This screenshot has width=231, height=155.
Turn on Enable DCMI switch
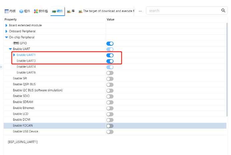110,120
